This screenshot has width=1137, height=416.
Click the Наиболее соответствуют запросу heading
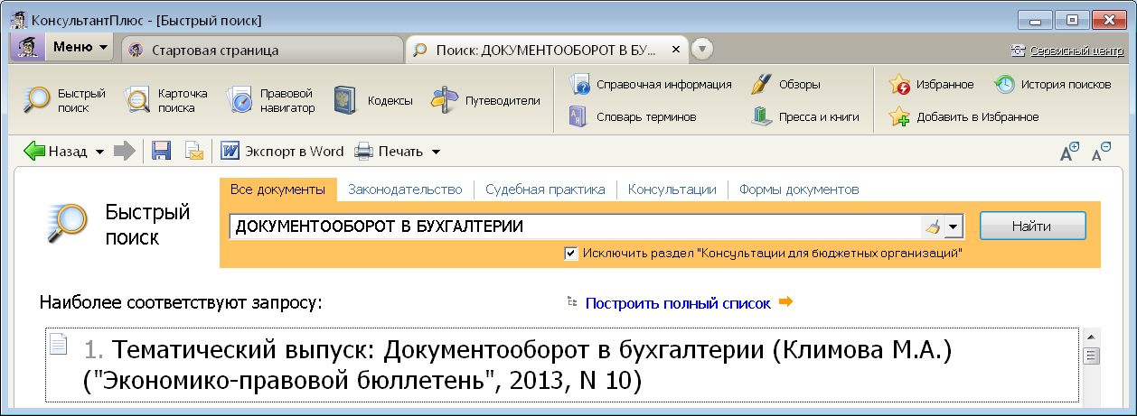pos(182,303)
